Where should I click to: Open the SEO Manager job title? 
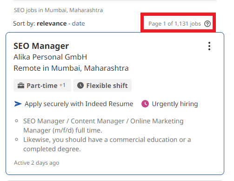(x=41, y=46)
